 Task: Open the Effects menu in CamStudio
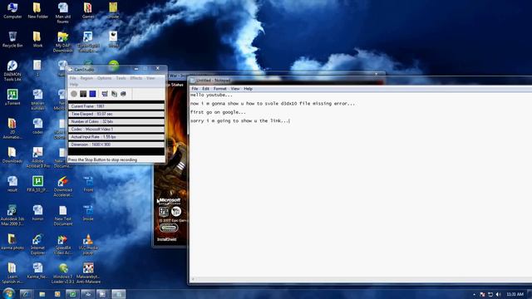[x=136, y=78]
